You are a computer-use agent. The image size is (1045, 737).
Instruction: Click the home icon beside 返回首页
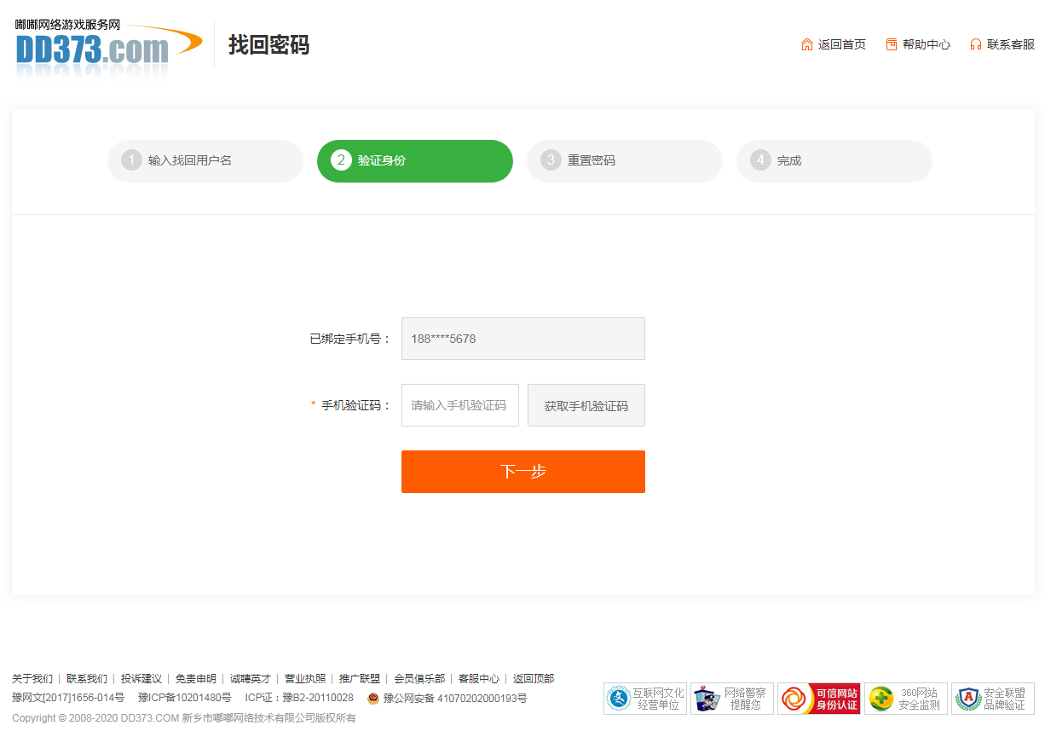pos(807,44)
